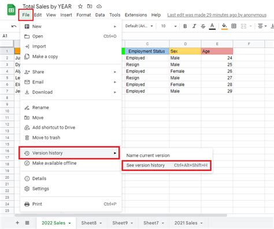The width and height of the screenshot is (274, 229).
Task: Select column E header
Action: (x=217, y=44)
